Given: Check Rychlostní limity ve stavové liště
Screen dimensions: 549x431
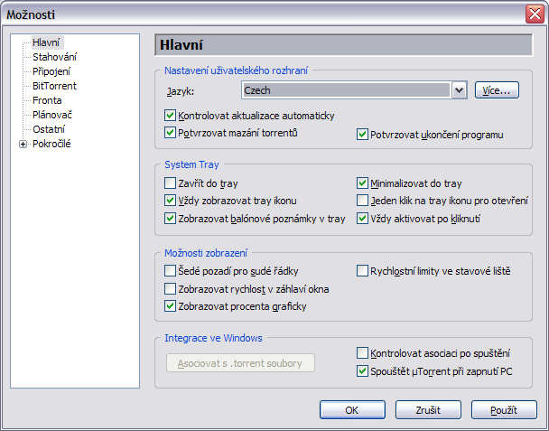Looking at the screenshot, I should click(x=363, y=271).
